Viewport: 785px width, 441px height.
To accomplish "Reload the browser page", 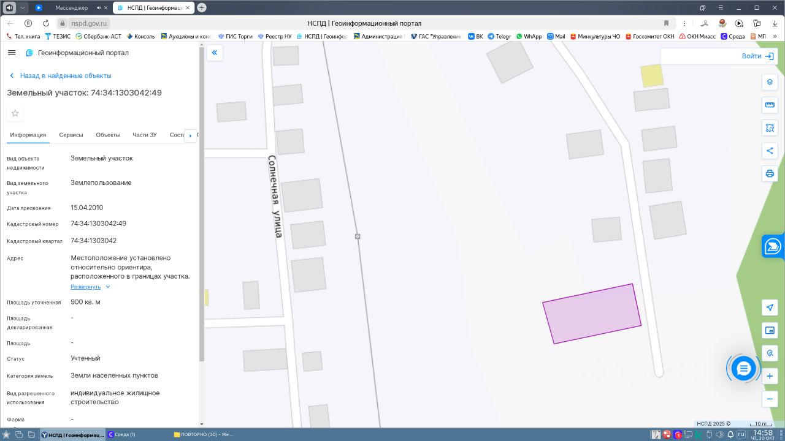I will [x=46, y=23].
